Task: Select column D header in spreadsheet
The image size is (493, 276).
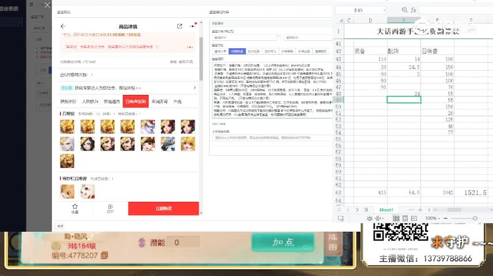Action: point(370,20)
